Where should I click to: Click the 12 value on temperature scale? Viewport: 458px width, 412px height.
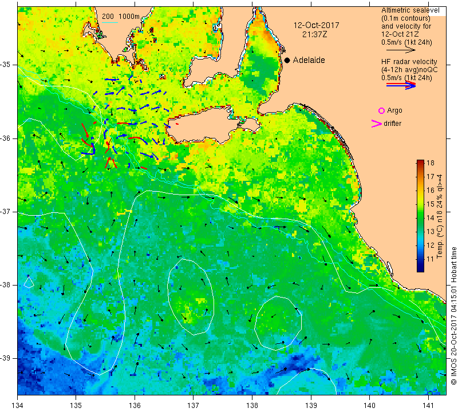431,245
